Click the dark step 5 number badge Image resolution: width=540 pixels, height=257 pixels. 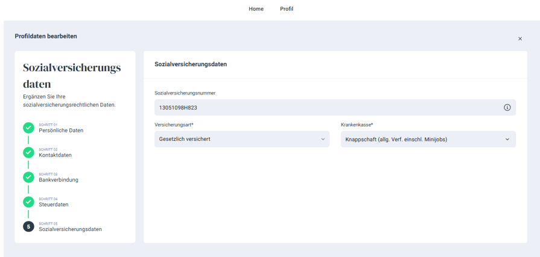point(28,226)
